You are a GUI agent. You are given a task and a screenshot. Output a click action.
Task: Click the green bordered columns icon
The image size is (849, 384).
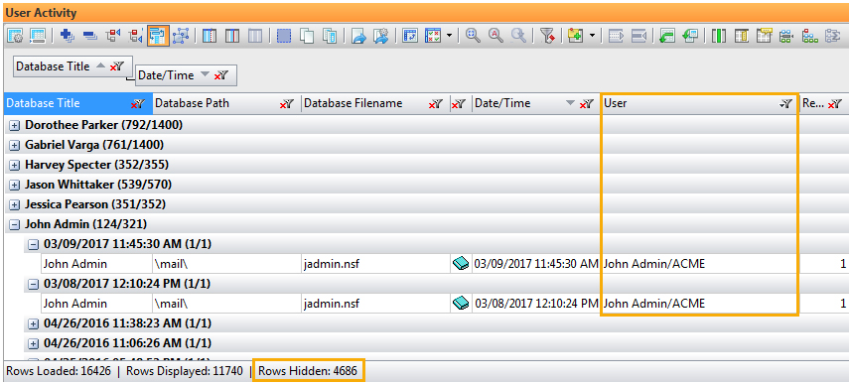click(x=719, y=36)
